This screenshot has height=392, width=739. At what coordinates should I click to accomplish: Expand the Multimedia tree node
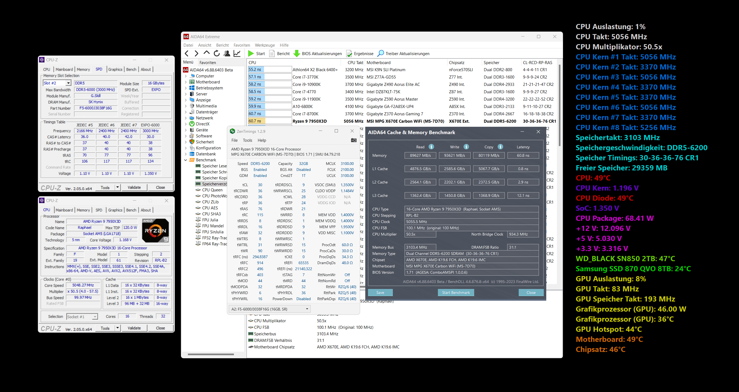[x=186, y=106]
